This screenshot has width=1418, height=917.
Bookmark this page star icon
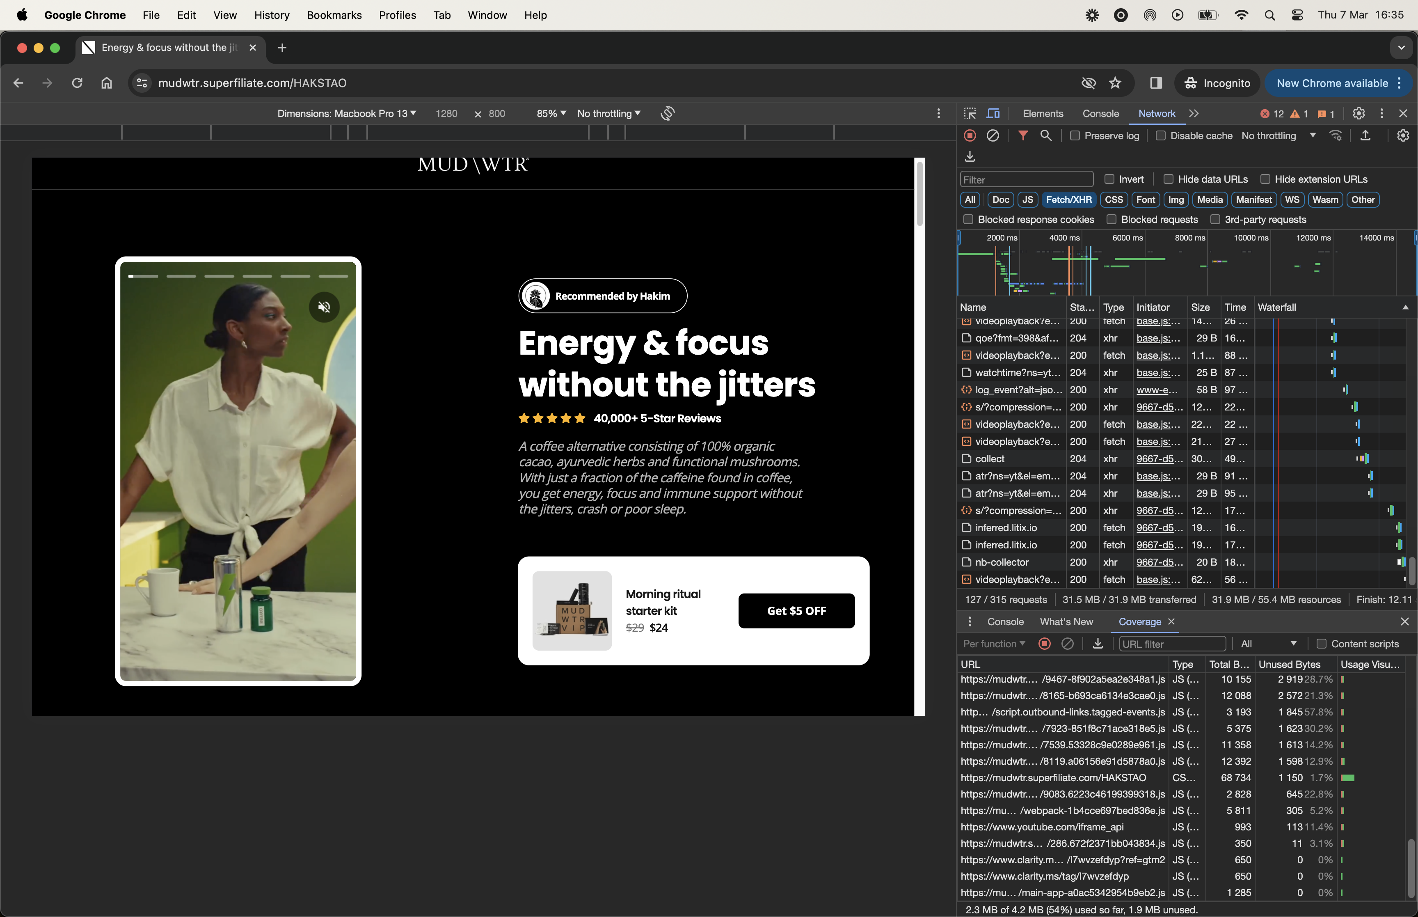tap(1115, 83)
